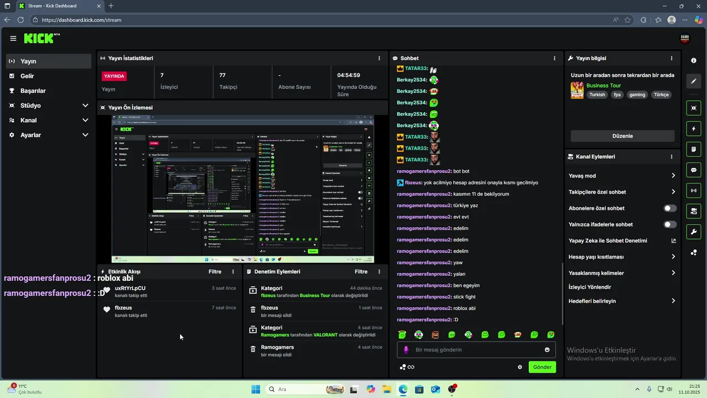
Task: Toggle Abonelere özel sohbet switch
Action: pyautogui.click(x=670, y=208)
